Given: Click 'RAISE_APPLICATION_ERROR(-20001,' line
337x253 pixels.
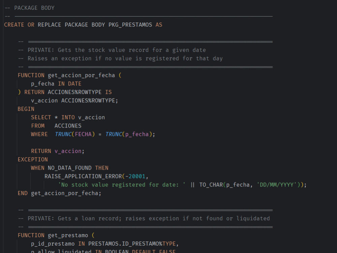Looking at the screenshot, I should pos(96,176).
